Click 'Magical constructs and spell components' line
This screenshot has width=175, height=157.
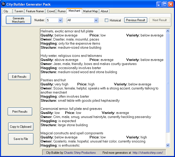click(72, 133)
